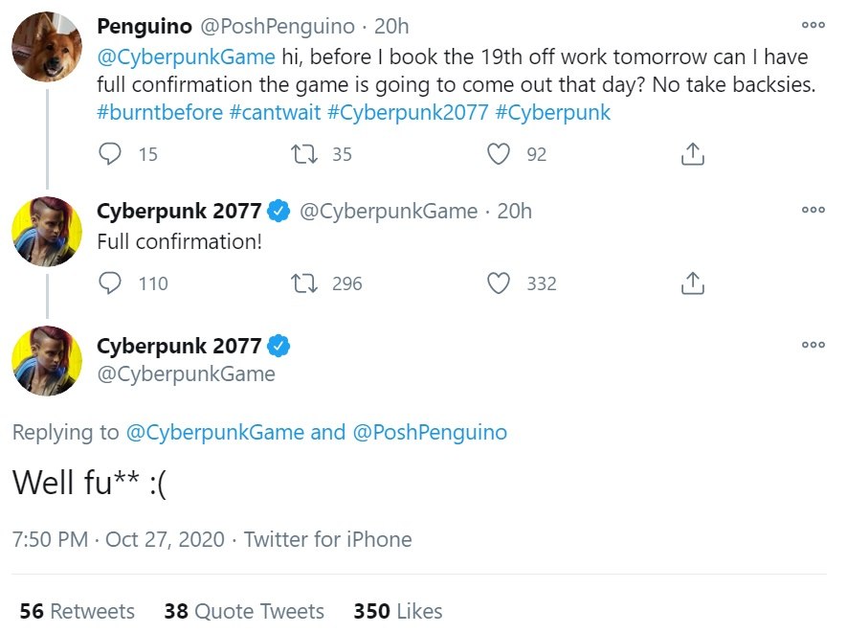Click Cyberpunk 2077 avatar on main tweet
This screenshot has height=633, width=847.
coord(46,360)
